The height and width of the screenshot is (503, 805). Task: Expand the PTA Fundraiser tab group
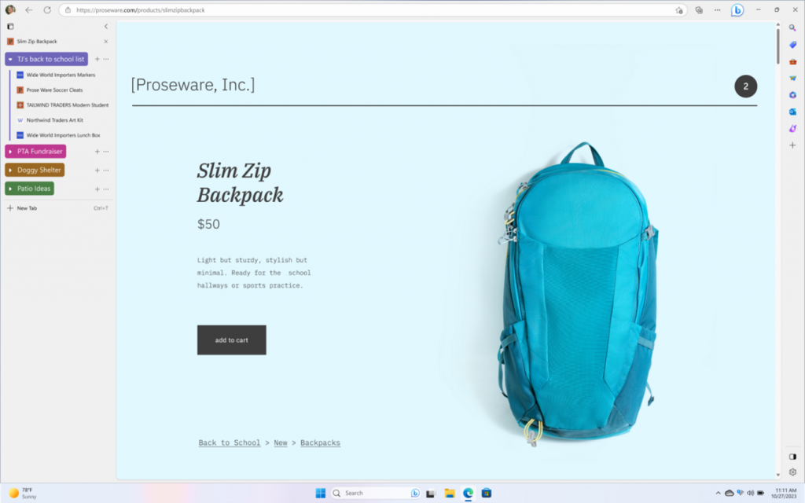10,152
